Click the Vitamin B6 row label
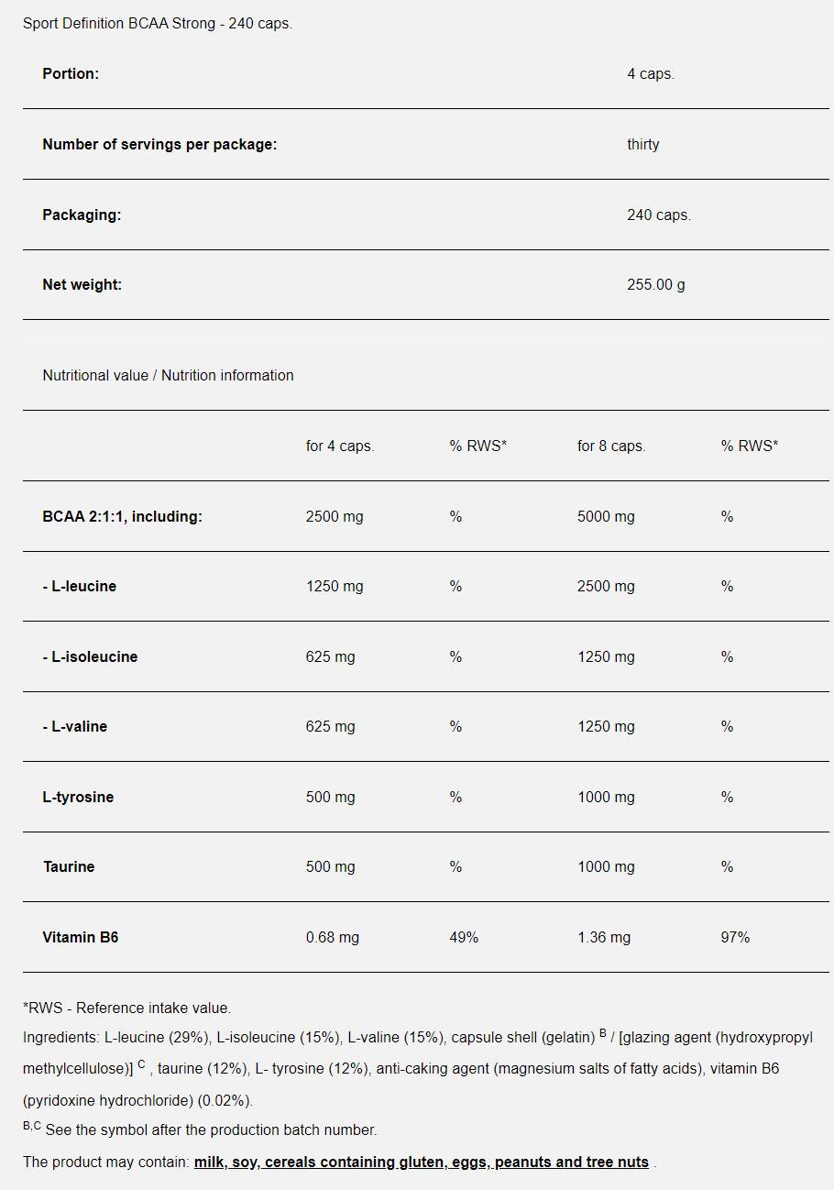 coord(81,937)
